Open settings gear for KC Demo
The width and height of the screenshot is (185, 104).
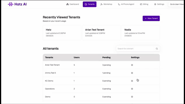132,81
